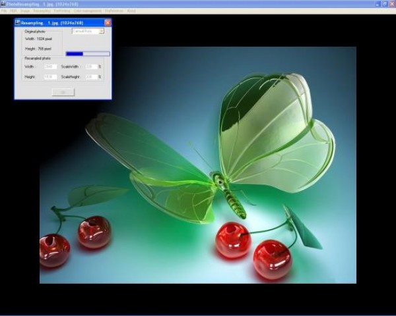Click the 'ScaleWidth' label

tap(70, 66)
